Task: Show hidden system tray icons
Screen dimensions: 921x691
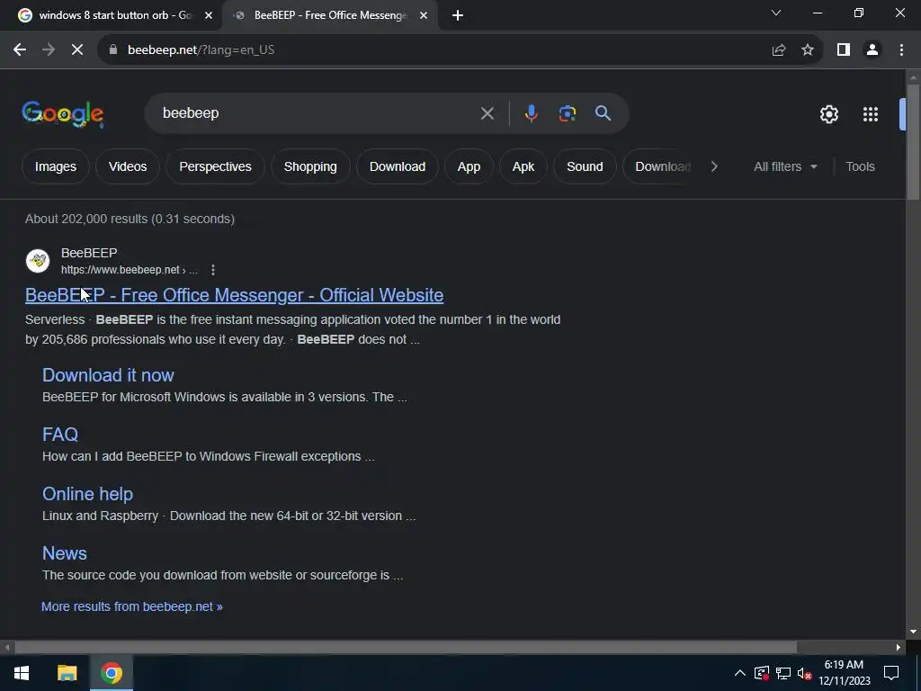Action: [740, 673]
